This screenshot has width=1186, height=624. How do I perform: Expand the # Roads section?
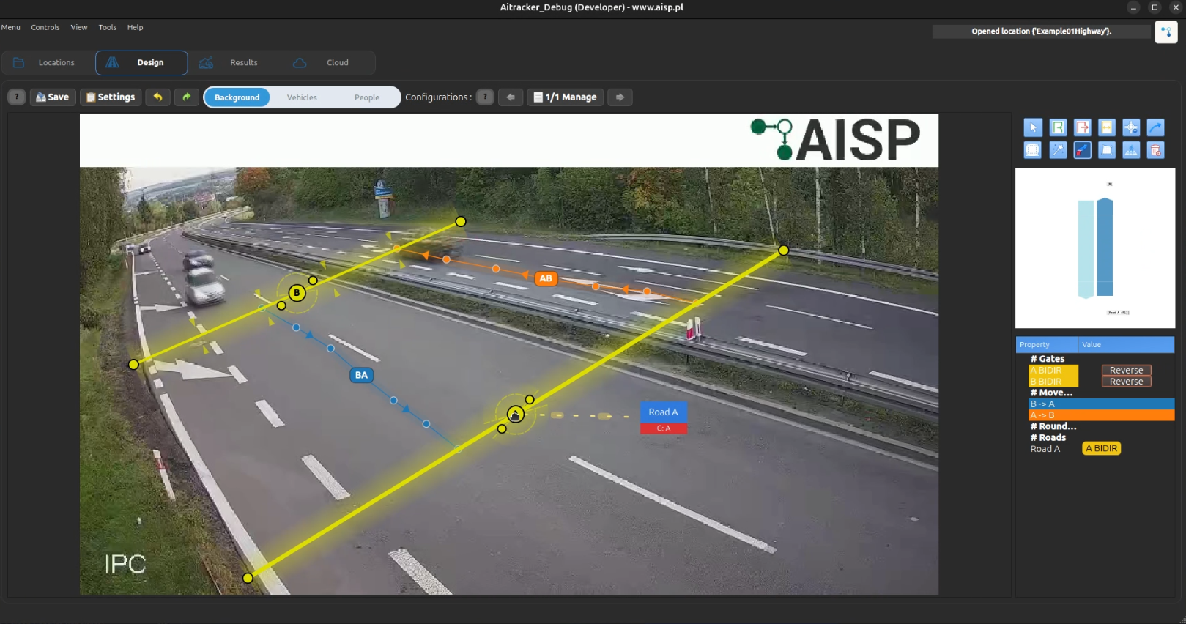(1048, 437)
